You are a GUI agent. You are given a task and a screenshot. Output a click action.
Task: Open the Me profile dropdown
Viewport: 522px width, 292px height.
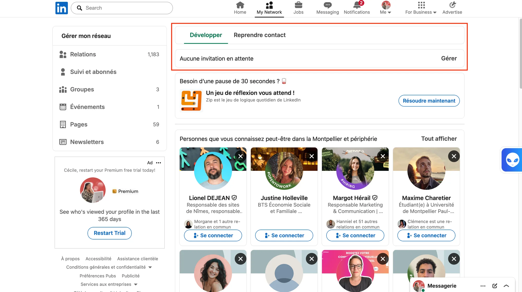point(385,8)
